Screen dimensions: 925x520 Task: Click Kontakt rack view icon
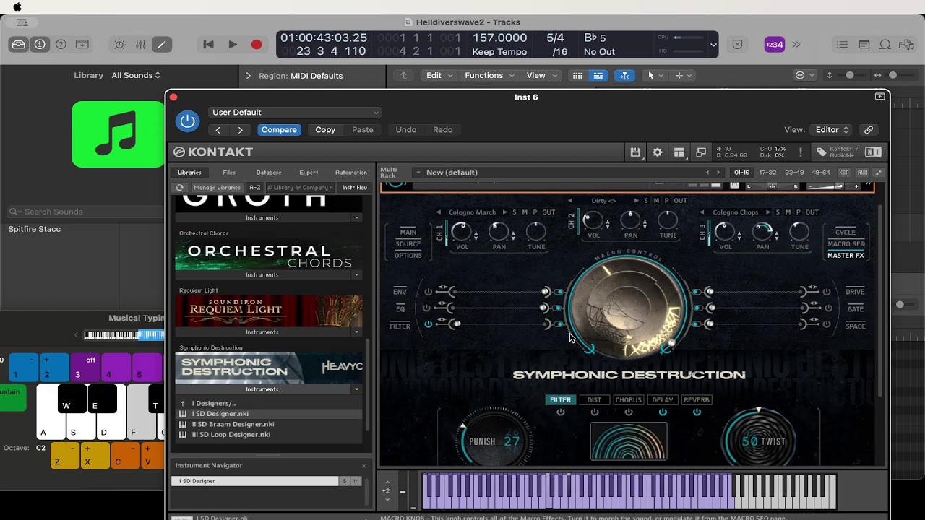pyautogui.click(x=679, y=152)
